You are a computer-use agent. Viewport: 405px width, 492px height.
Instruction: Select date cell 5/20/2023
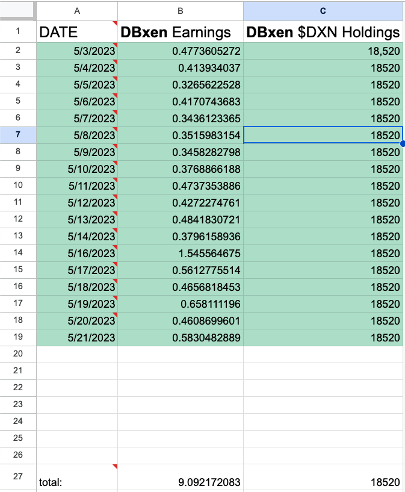[77, 321]
